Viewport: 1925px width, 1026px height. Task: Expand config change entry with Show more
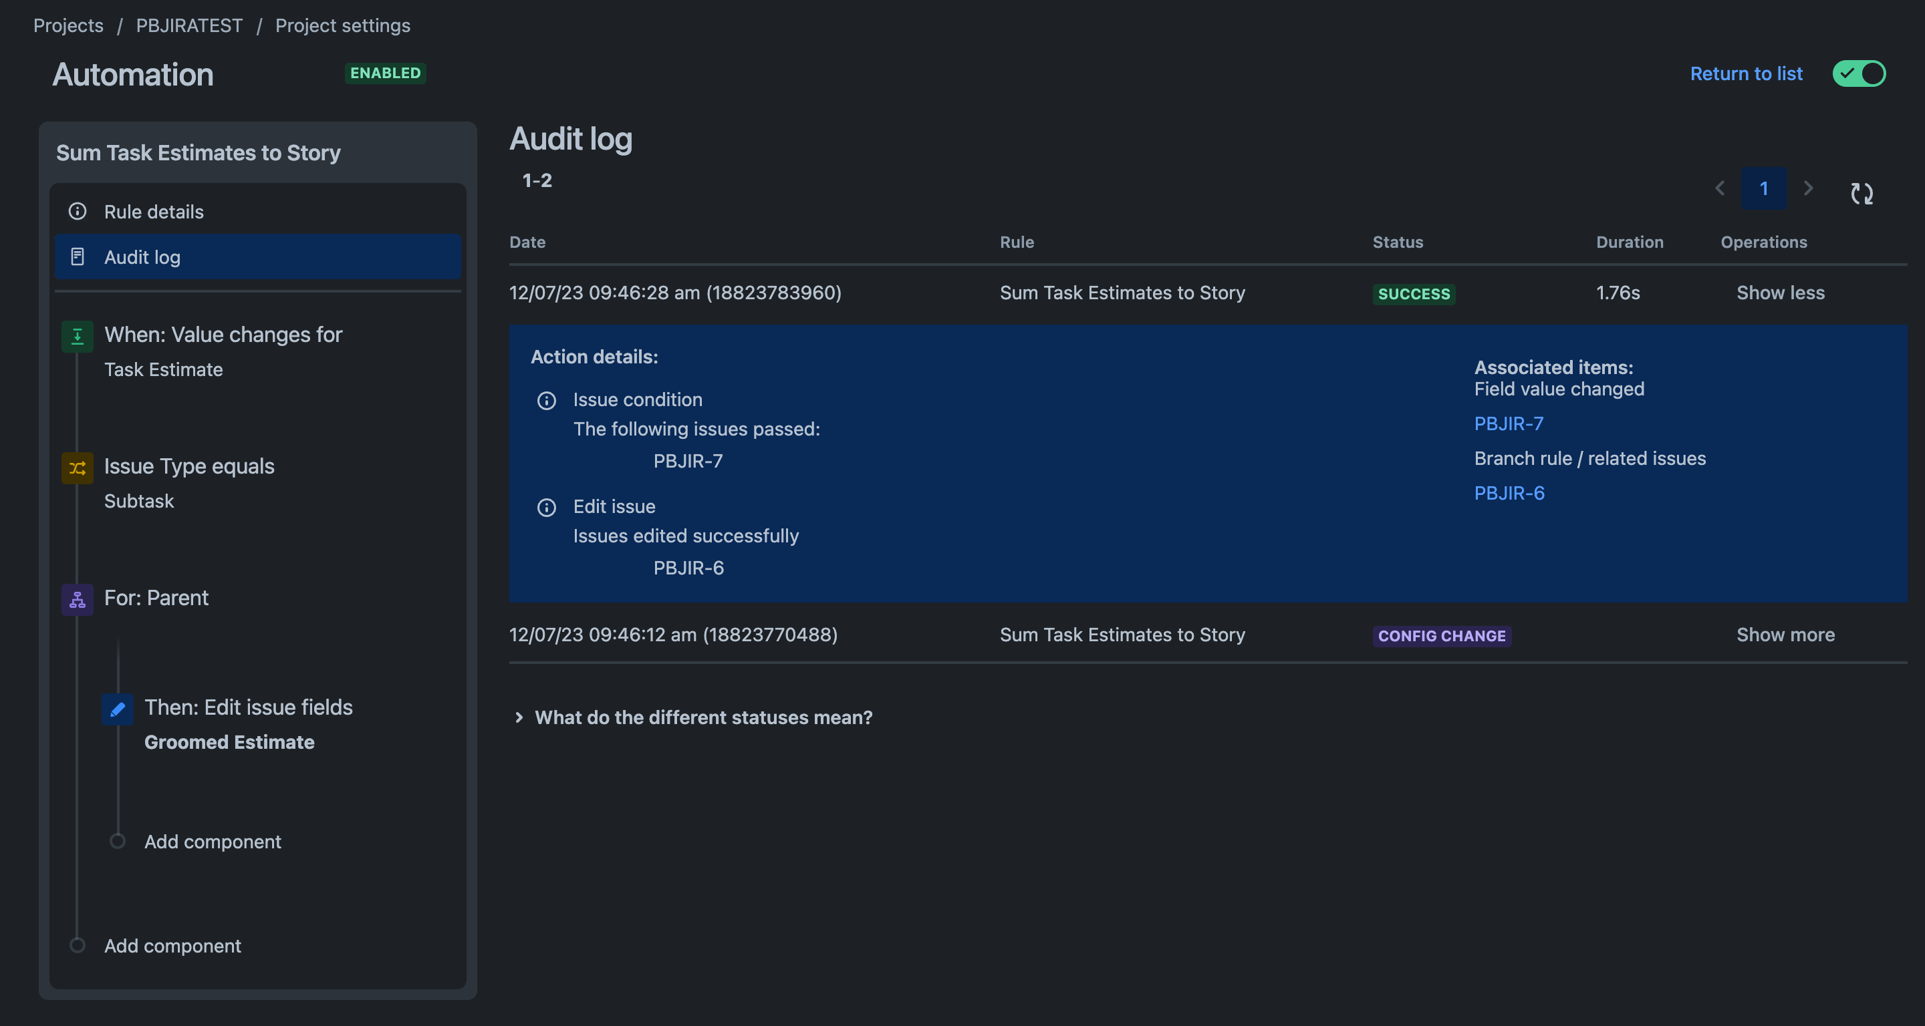(1785, 635)
